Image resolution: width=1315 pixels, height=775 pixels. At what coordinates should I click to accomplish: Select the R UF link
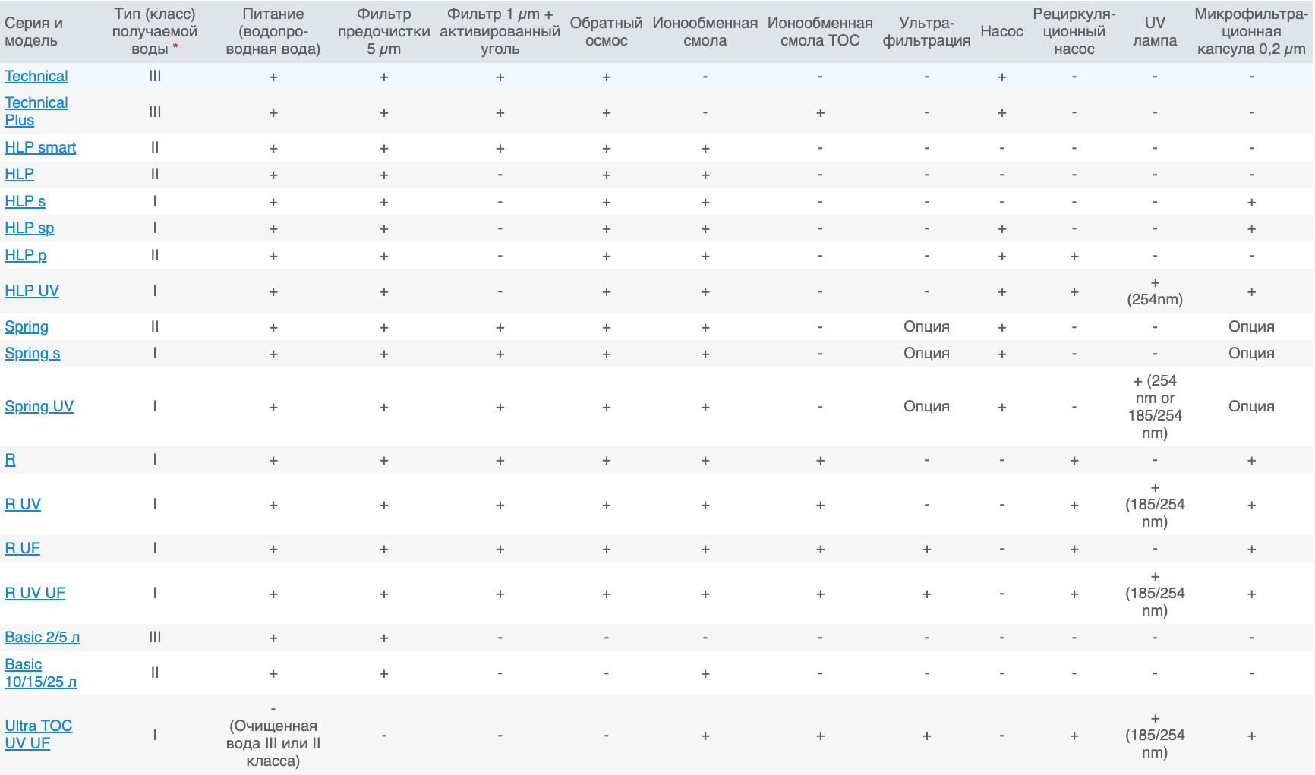[22, 548]
